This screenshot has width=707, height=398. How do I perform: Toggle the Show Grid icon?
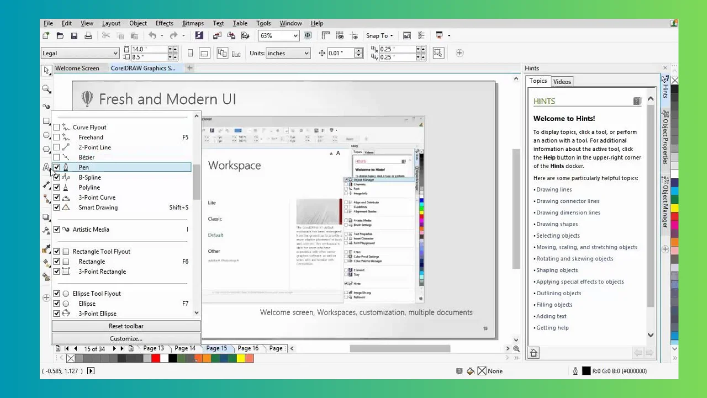[x=339, y=35]
